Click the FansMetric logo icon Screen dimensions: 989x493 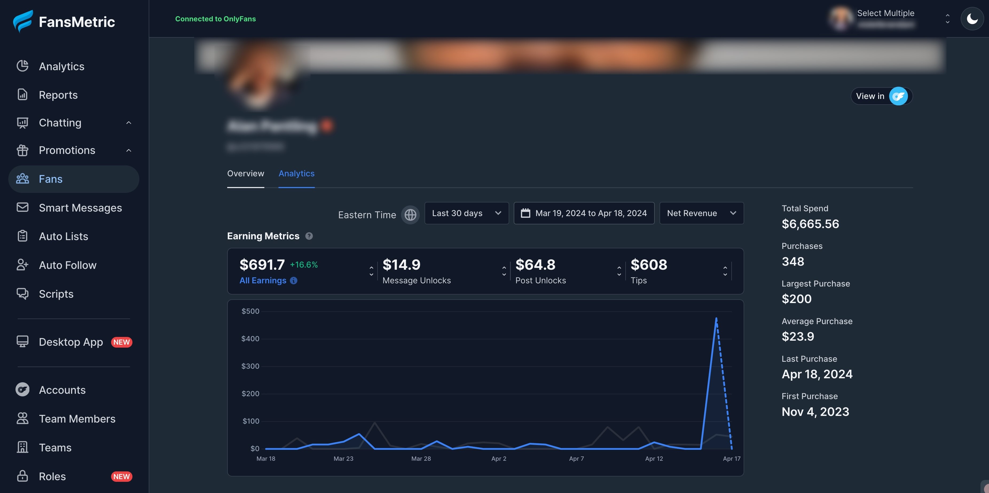click(x=23, y=22)
